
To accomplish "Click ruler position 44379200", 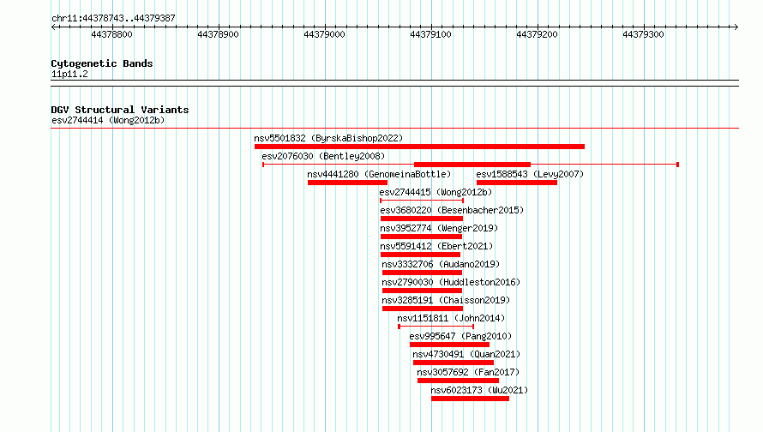I will tap(538, 34).
